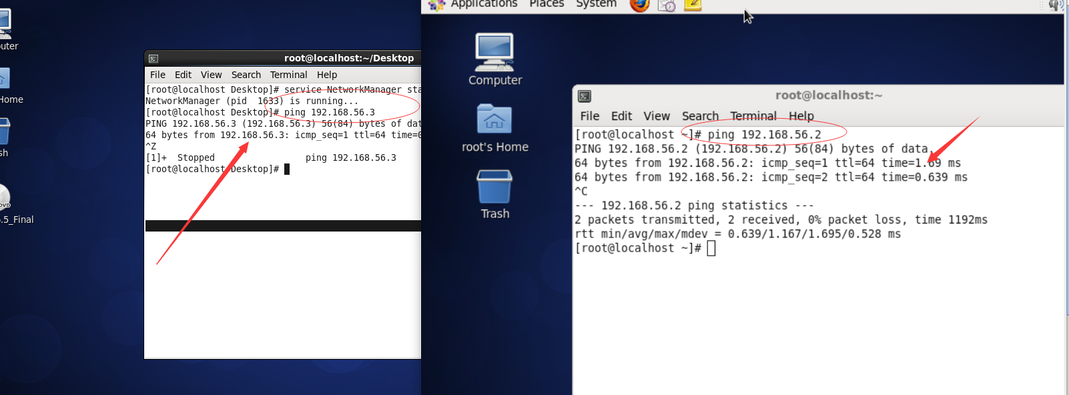Viewport: 1069px width, 395px height.
Task: Click '^Z' line in left terminal
Action: pos(151,147)
